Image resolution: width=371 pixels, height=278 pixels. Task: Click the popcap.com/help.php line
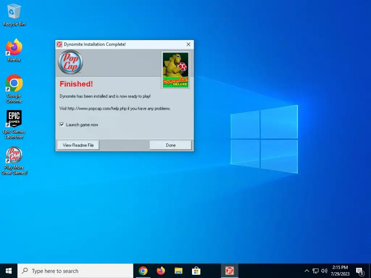(115, 109)
